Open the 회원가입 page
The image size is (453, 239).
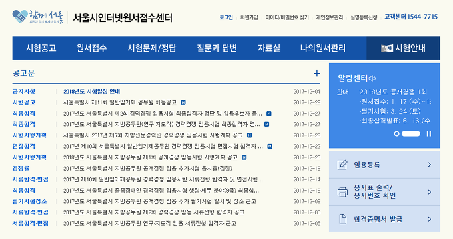pos(249,17)
